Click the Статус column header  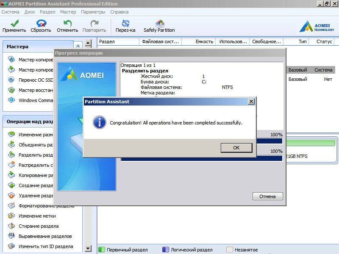click(322, 41)
